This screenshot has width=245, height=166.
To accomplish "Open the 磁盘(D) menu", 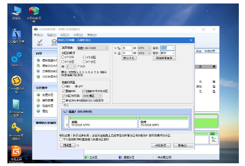I will click(52, 35).
